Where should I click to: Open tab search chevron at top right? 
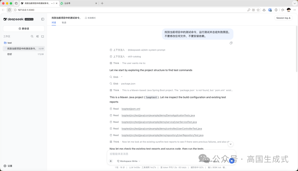[295, 3]
